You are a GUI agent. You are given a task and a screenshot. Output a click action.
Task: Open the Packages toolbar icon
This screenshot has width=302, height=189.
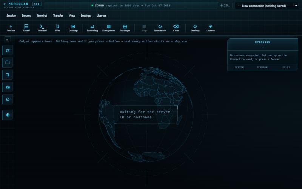(x=125, y=28)
